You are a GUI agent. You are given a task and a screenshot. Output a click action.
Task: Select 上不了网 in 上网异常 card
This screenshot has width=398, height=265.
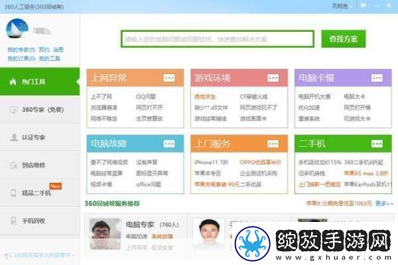pos(101,97)
